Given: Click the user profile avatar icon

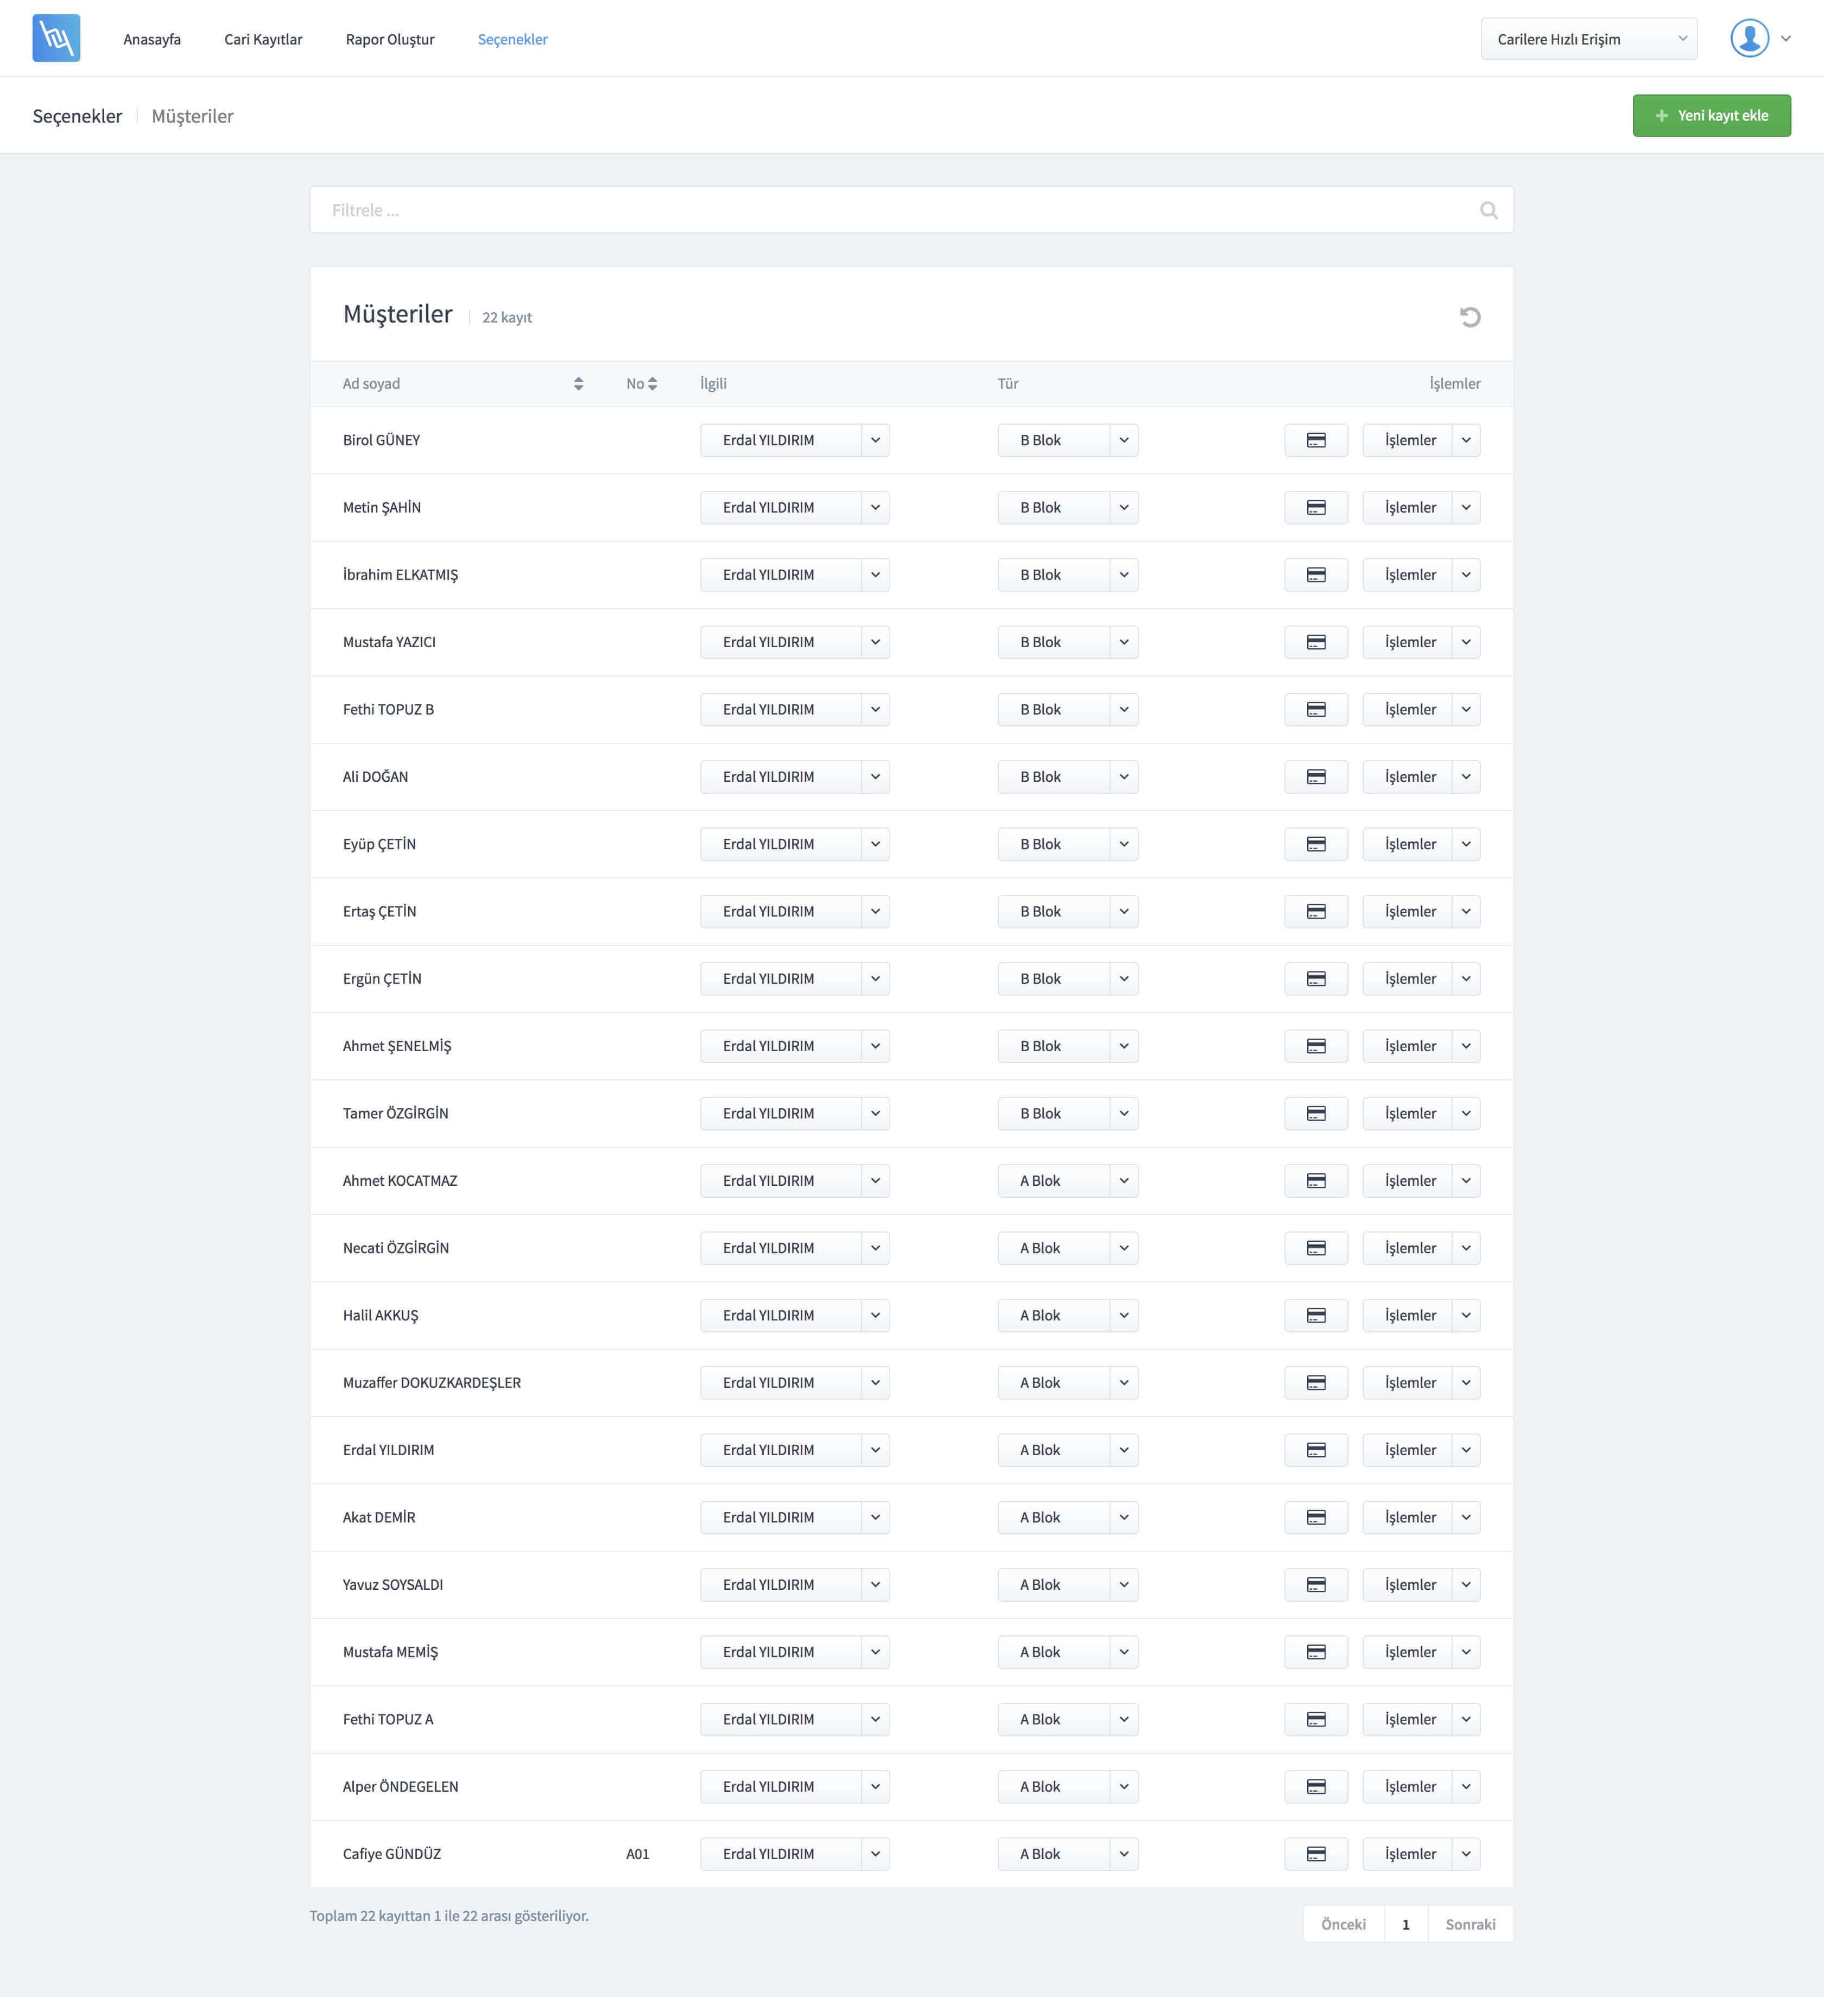Looking at the screenshot, I should [x=1749, y=39].
